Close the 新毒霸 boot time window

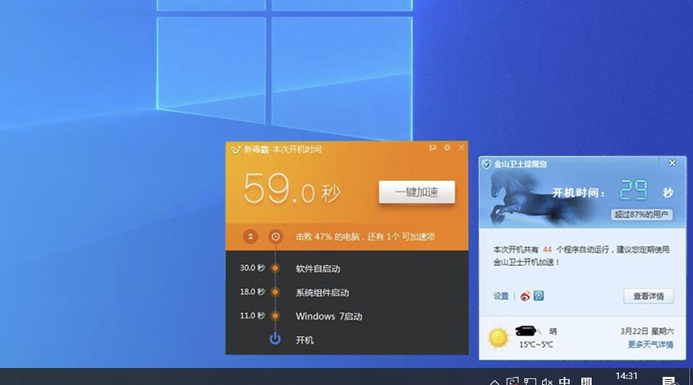click(x=462, y=148)
